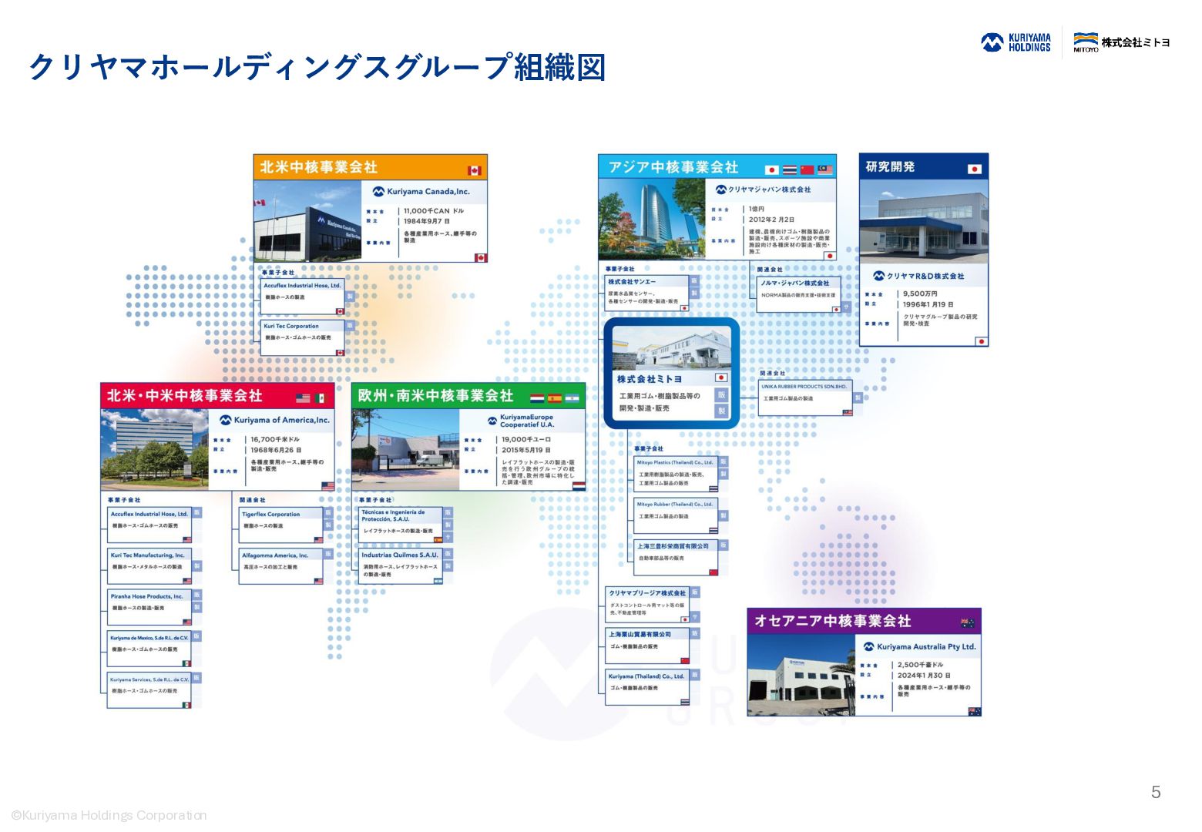Click Kuriyama Services, S.de R.L. de C.V.
This screenshot has height=832, width=1202.
click(149, 691)
